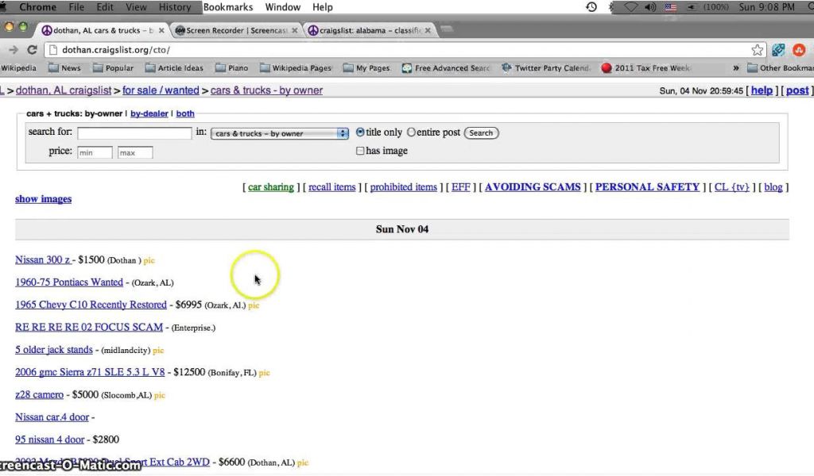Expand the cars & trucks category dropdown
This screenshot has height=476, width=814.
coord(279,133)
